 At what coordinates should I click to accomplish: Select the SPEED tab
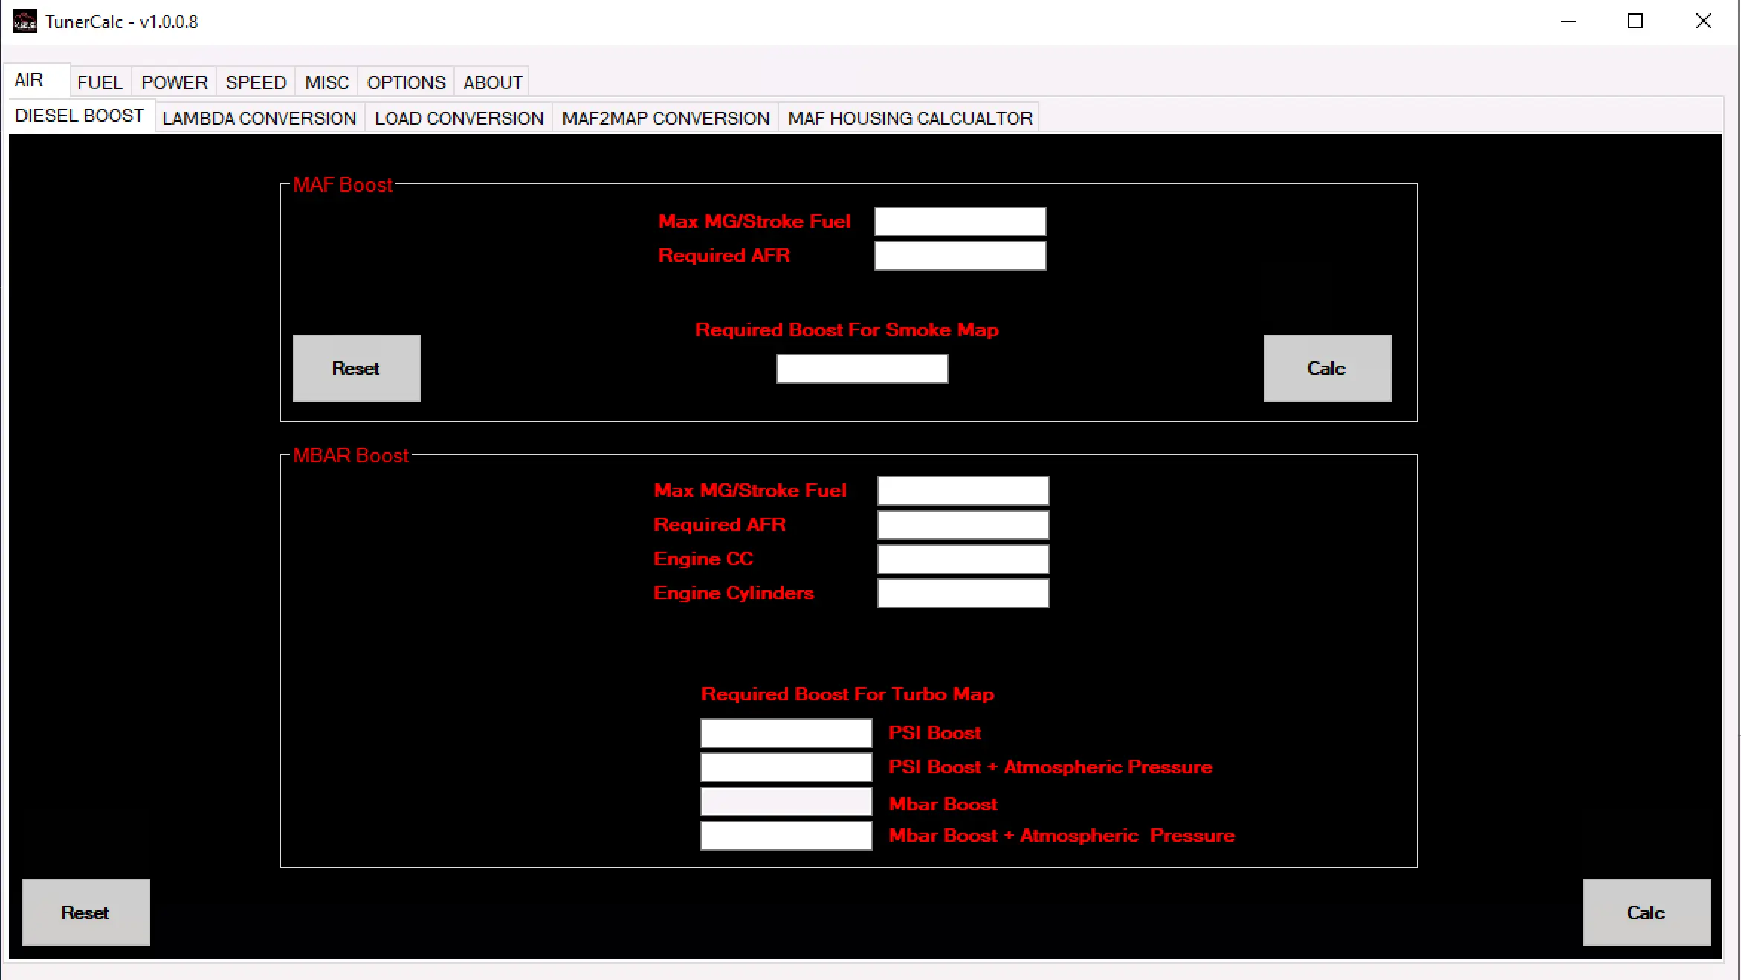click(256, 82)
